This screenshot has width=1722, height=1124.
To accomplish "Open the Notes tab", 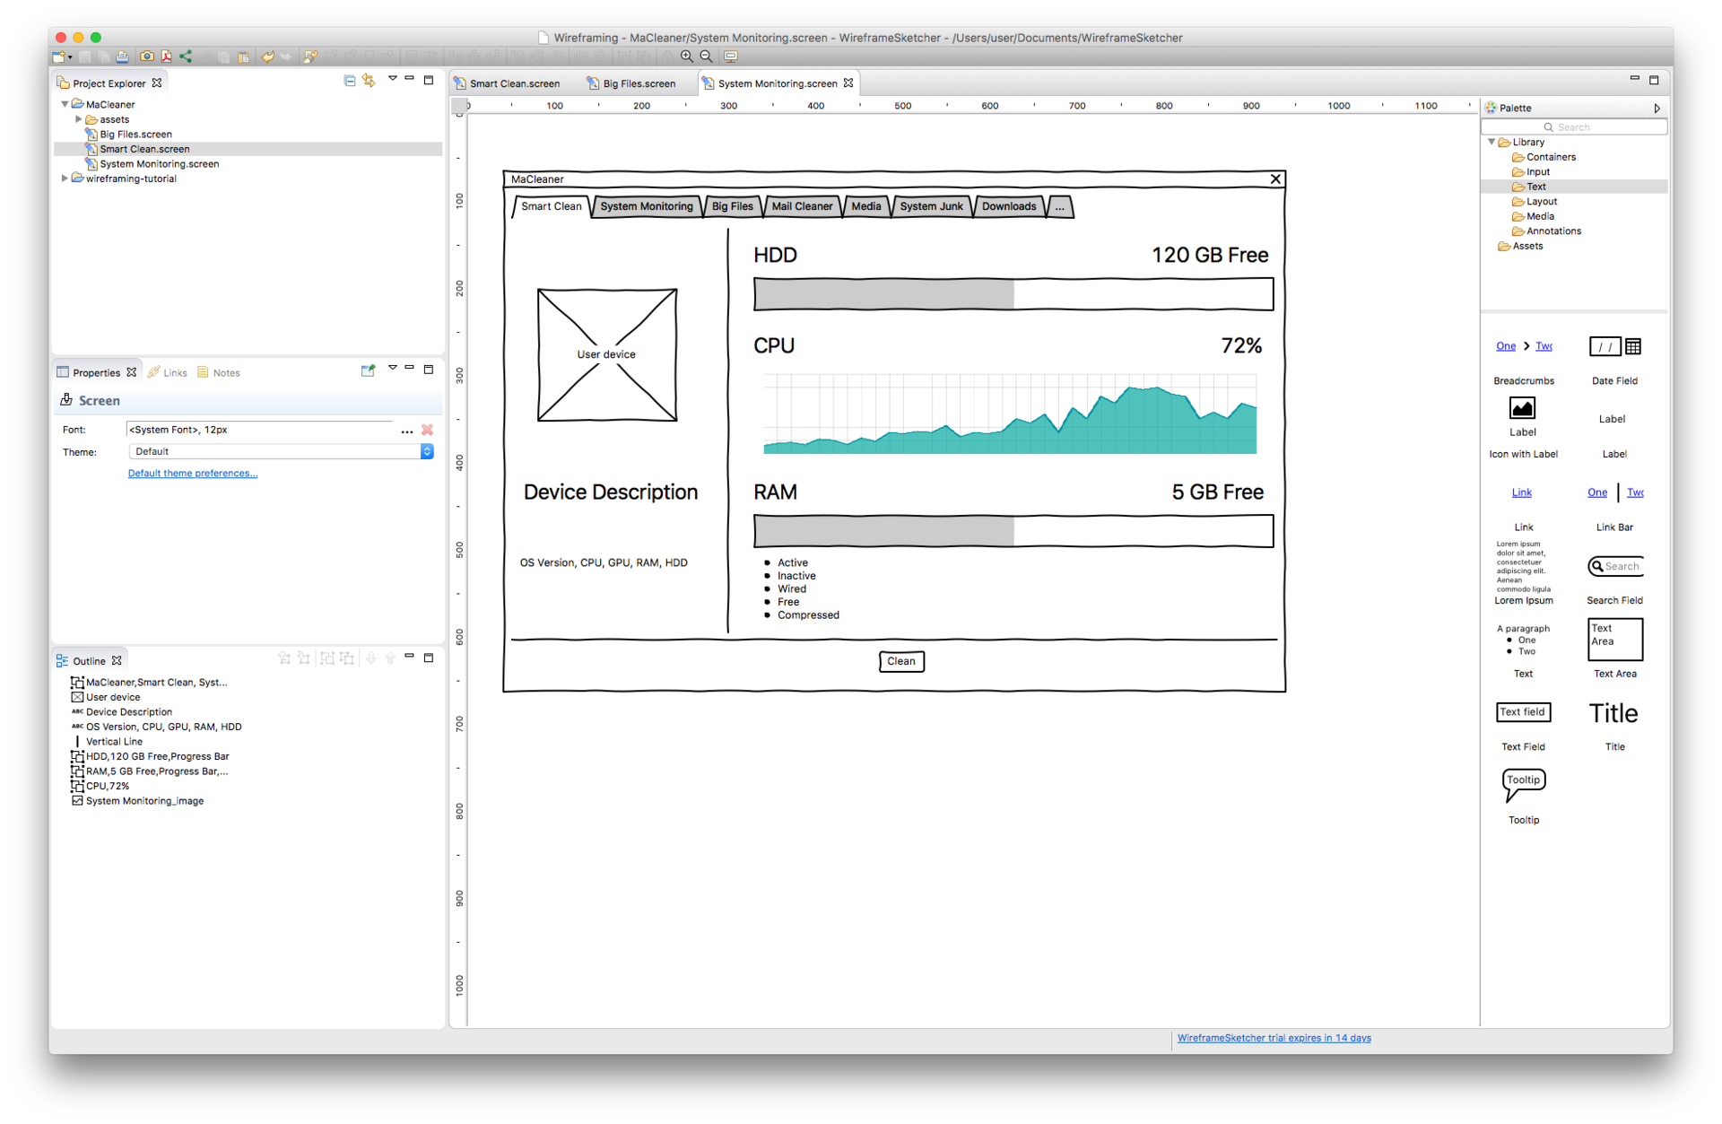I will point(226,372).
